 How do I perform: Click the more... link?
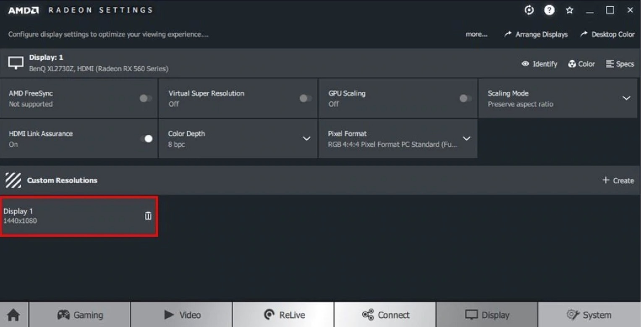point(476,34)
